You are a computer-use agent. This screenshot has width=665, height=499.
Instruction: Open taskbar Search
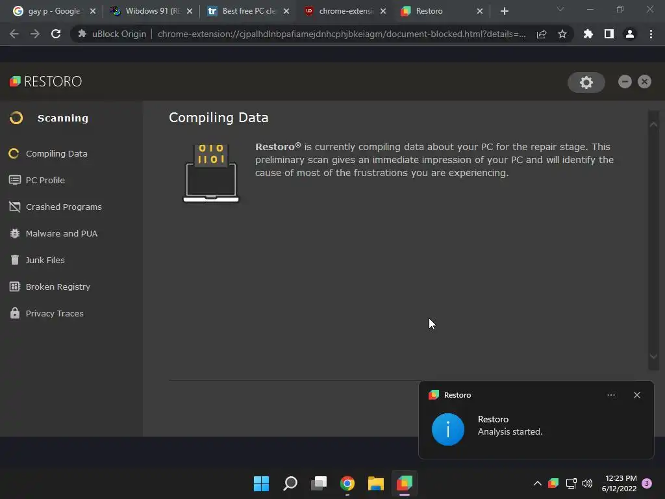tap(290, 483)
